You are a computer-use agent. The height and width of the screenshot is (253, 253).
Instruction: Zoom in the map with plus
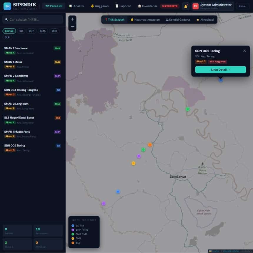tap(72, 19)
